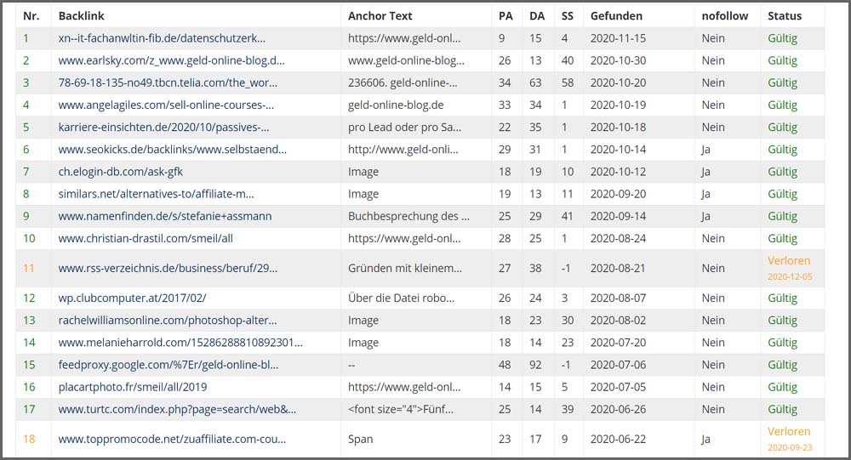Image resolution: width=851 pixels, height=460 pixels.
Task: Open the www.seokicks.de backlink
Action: point(172,149)
